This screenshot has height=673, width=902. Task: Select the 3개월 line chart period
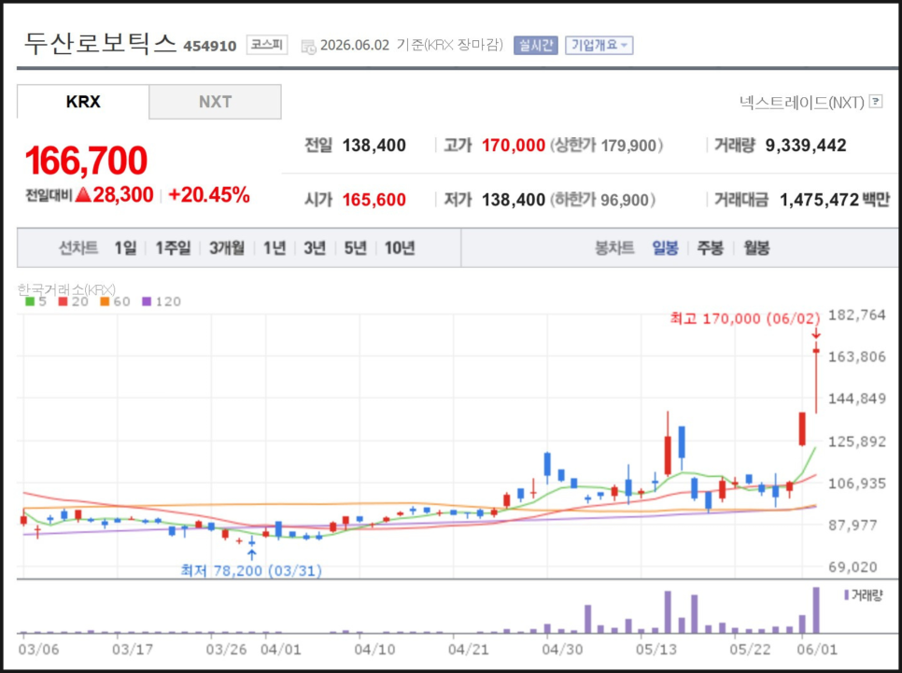point(227,248)
